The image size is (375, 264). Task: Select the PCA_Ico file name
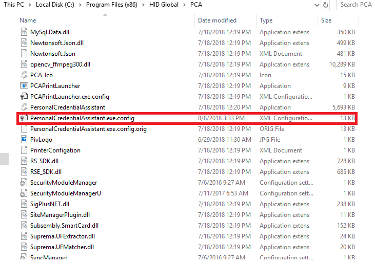pos(42,75)
